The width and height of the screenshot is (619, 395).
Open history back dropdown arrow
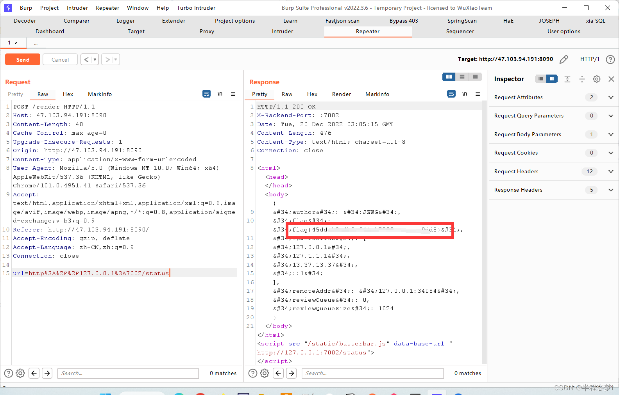pyautogui.click(x=95, y=59)
